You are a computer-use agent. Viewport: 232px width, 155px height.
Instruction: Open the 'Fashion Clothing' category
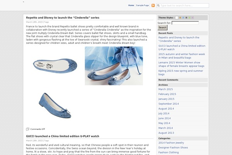pyautogui.click(x=169, y=152)
